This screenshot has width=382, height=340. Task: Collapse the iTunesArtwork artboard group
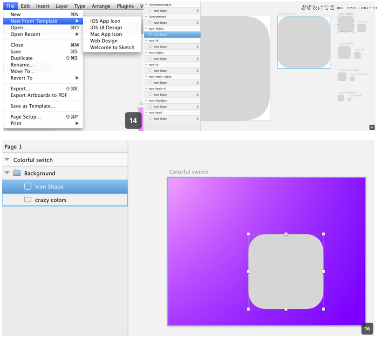pyautogui.click(x=146, y=17)
